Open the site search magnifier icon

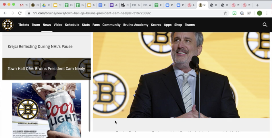(265, 25)
